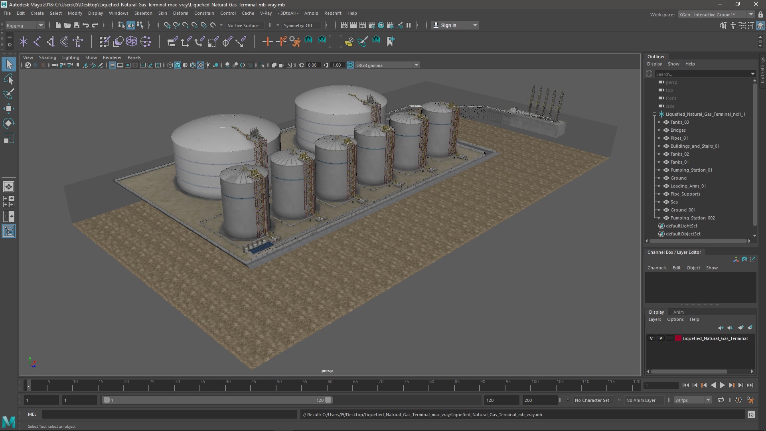Viewport: 766px width, 431px height.
Task: Open the Script Editor icon
Action: [751, 415]
